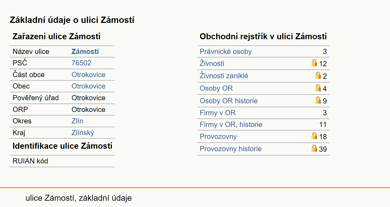The image size is (390, 207).
Task: Go to the Provozovny link
Action: 218,136
